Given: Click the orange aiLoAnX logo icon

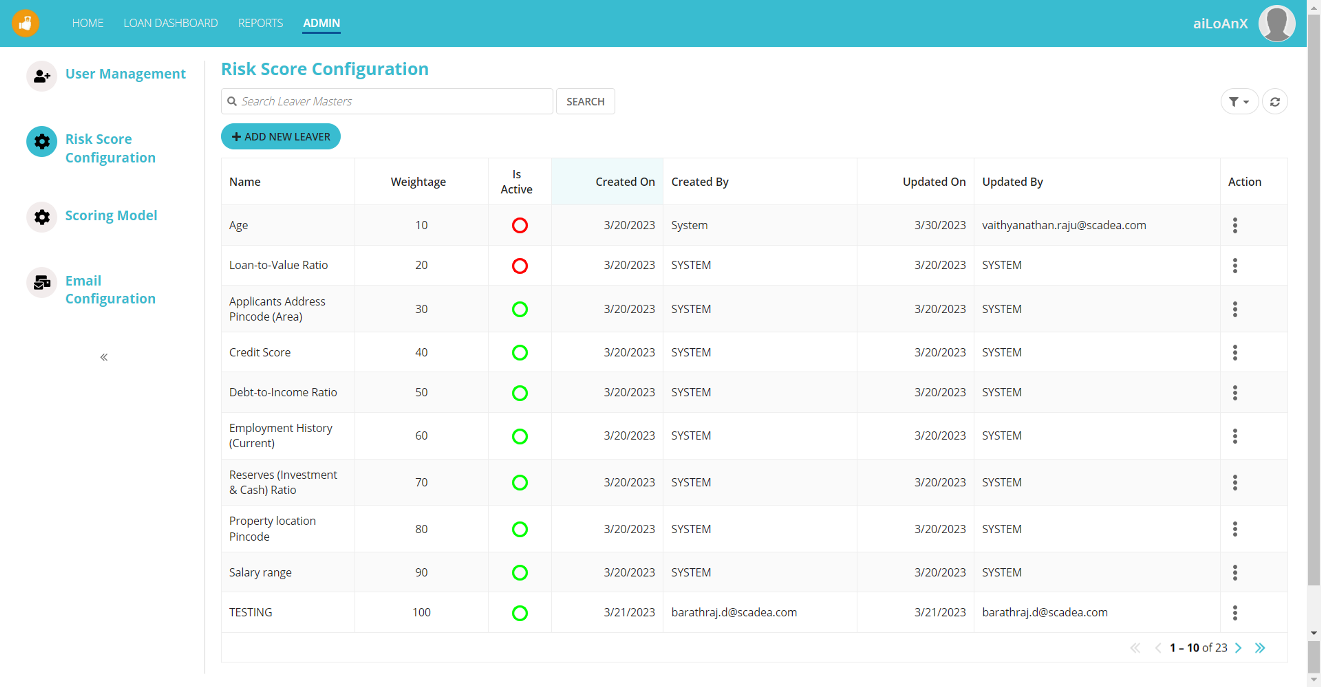Looking at the screenshot, I should [x=25, y=23].
